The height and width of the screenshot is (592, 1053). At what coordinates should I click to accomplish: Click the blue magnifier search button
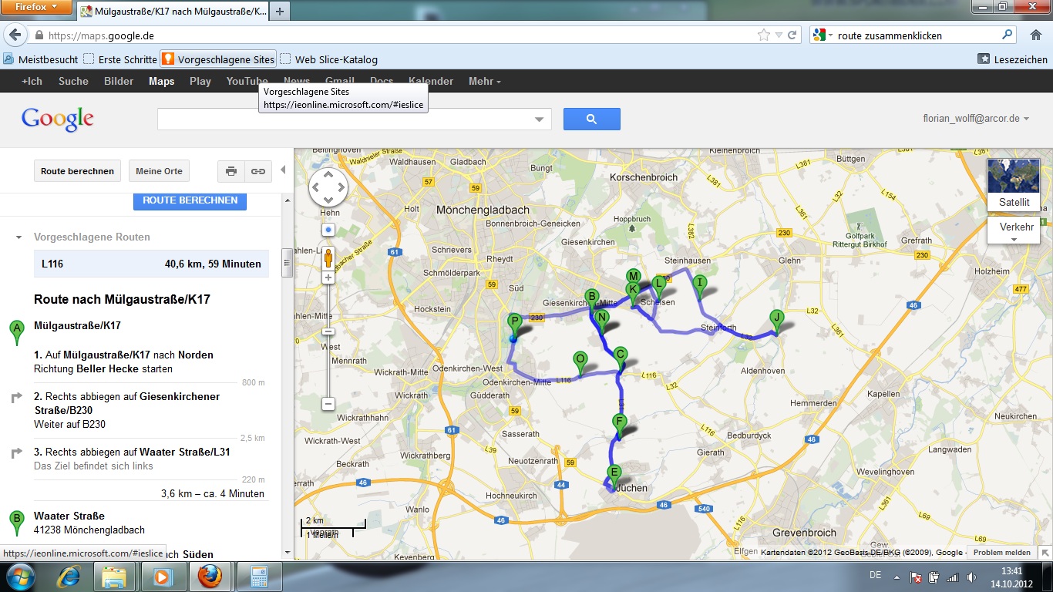591,119
